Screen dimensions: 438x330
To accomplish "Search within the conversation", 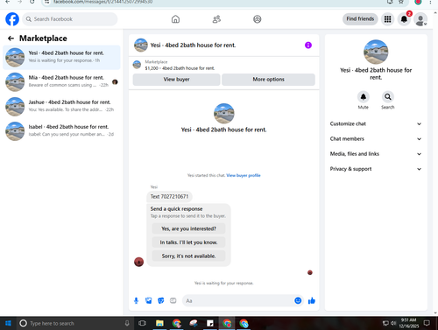I will coord(388,96).
